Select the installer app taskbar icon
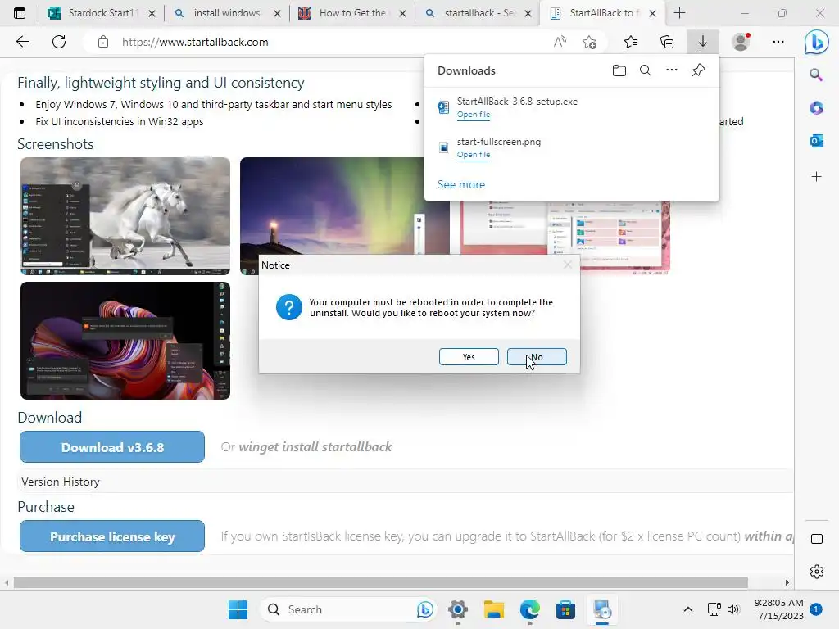This screenshot has height=629, width=839. coord(602,609)
